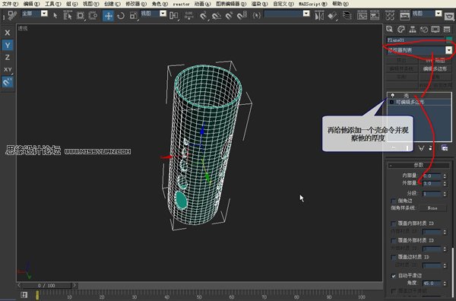Restrict to Z axis constraint
The width and height of the screenshot is (456, 301).
click(x=8, y=57)
